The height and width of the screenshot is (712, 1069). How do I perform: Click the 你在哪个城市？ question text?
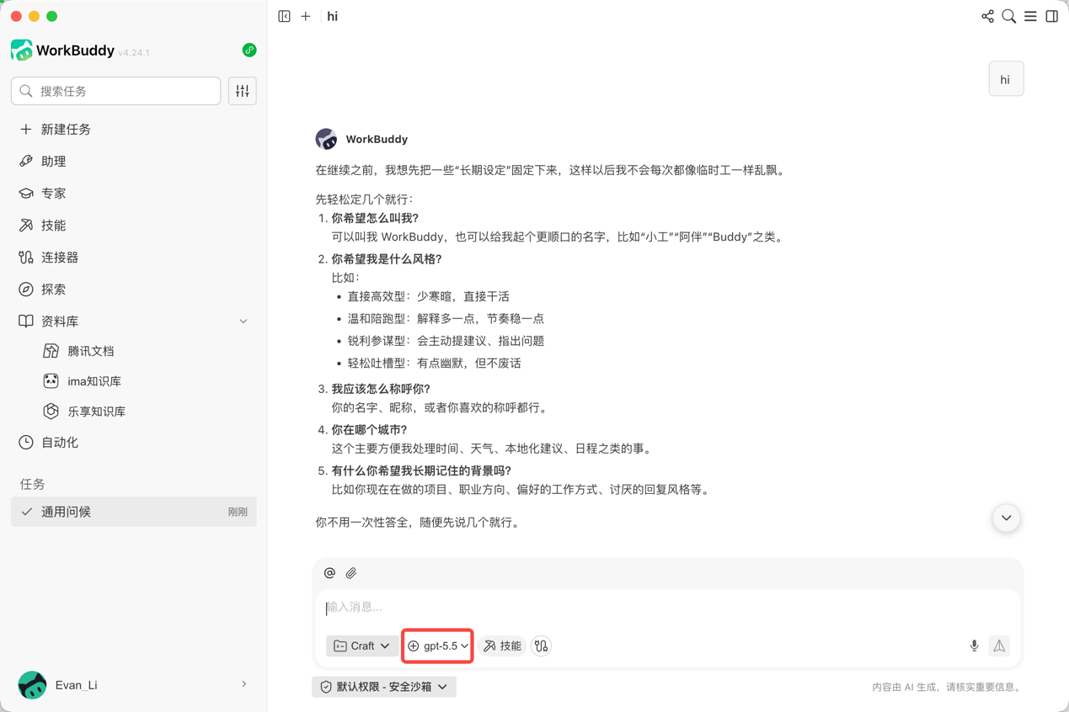tap(369, 430)
